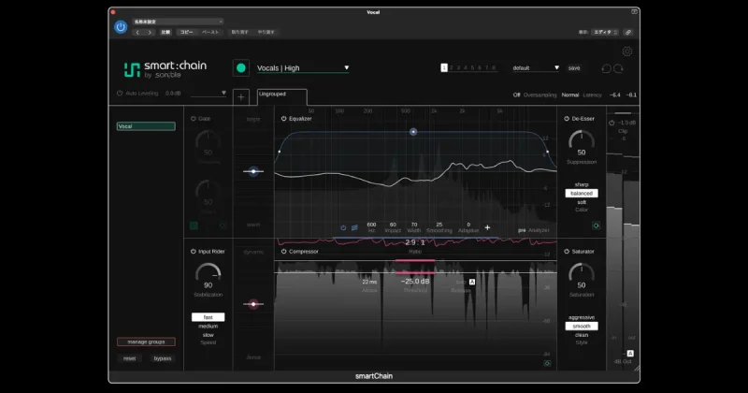Click the Compressor green listen icon
Viewport: 748px width, 393px height.
click(547, 363)
